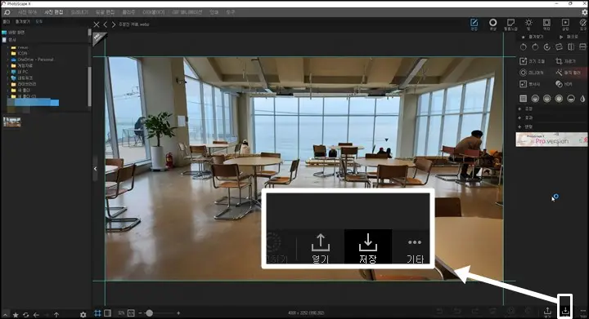
Task: Open the 미니어처 tool
Action: [x=532, y=73]
